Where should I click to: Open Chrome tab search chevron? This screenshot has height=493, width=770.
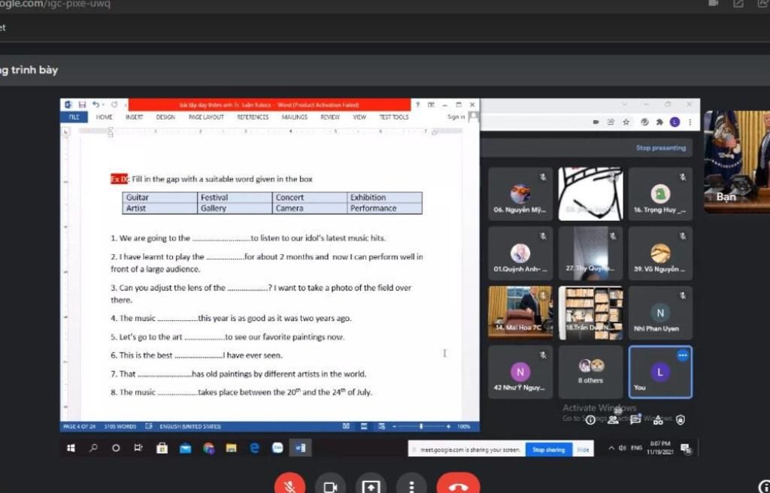click(x=625, y=104)
